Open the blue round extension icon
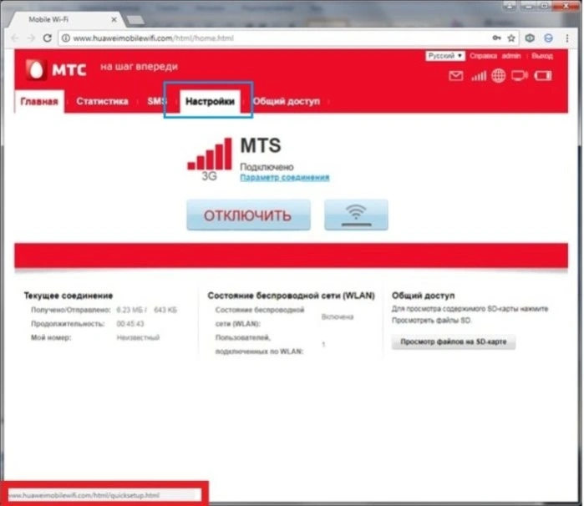 coord(548,38)
